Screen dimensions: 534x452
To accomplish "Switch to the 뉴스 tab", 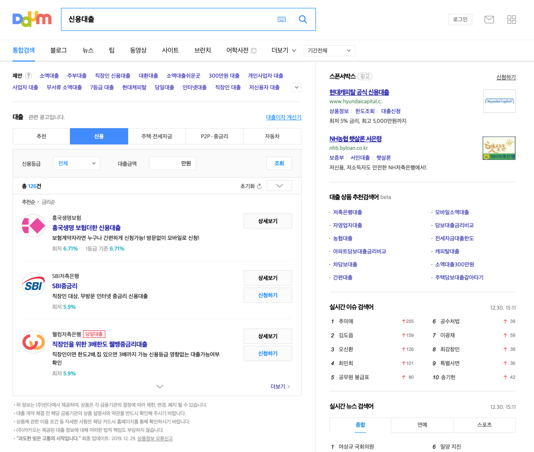I will click(88, 50).
